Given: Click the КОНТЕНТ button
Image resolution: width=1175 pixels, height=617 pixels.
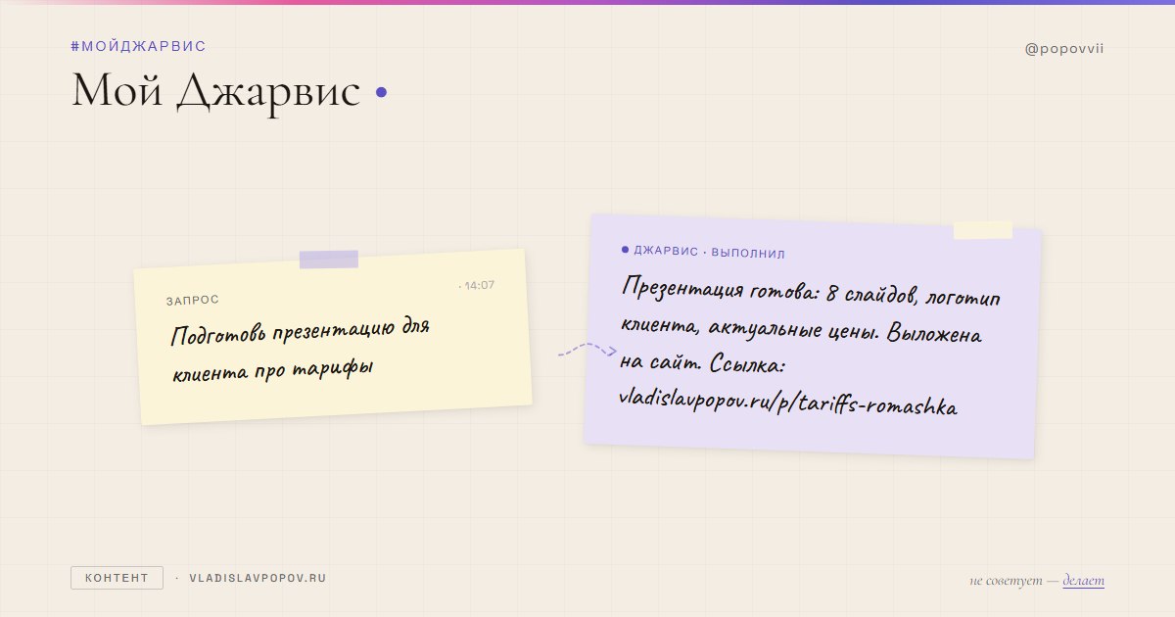Looking at the screenshot, I should pos(117,578).
